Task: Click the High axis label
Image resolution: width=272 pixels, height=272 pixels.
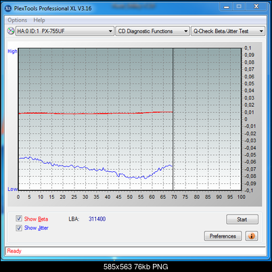Action: coord(12,51)
